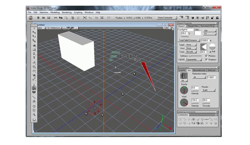Click the Gravity direction dial
250x145 pixels.
pyautogui.click(x=184, y=90)
